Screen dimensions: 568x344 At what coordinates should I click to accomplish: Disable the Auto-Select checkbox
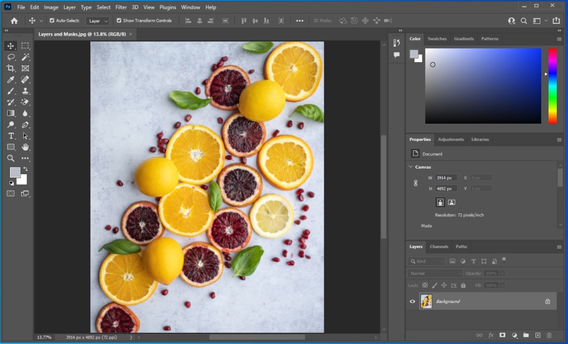[x=52, y=21]
